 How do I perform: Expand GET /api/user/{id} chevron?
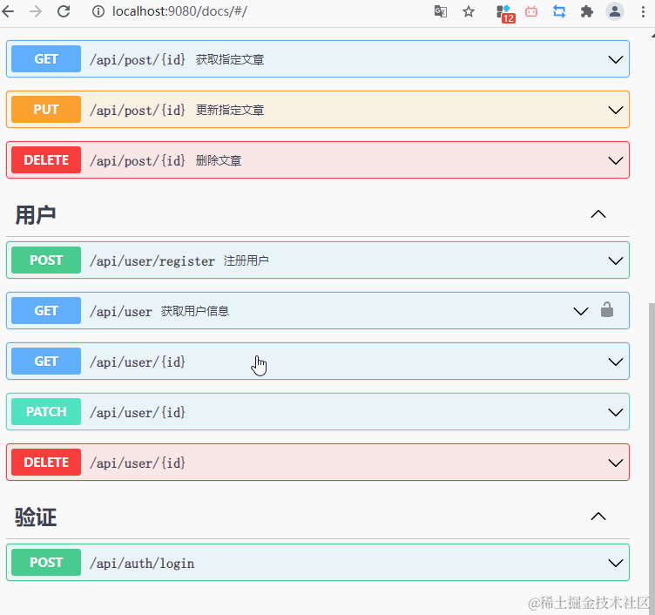[x=615, y=362]
